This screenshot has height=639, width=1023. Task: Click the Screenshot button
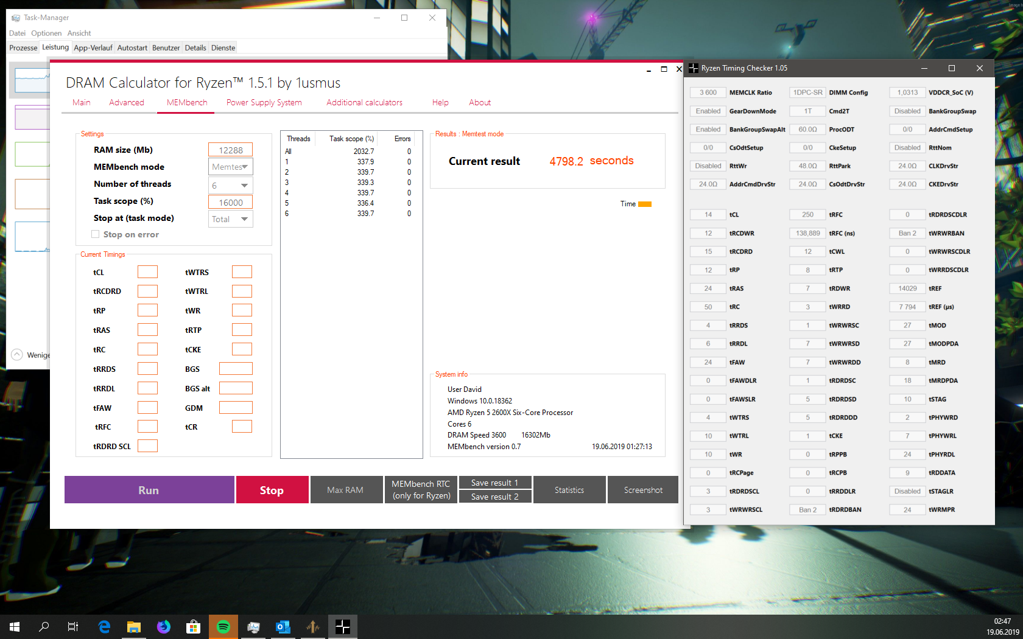click(x=643, y=490)
